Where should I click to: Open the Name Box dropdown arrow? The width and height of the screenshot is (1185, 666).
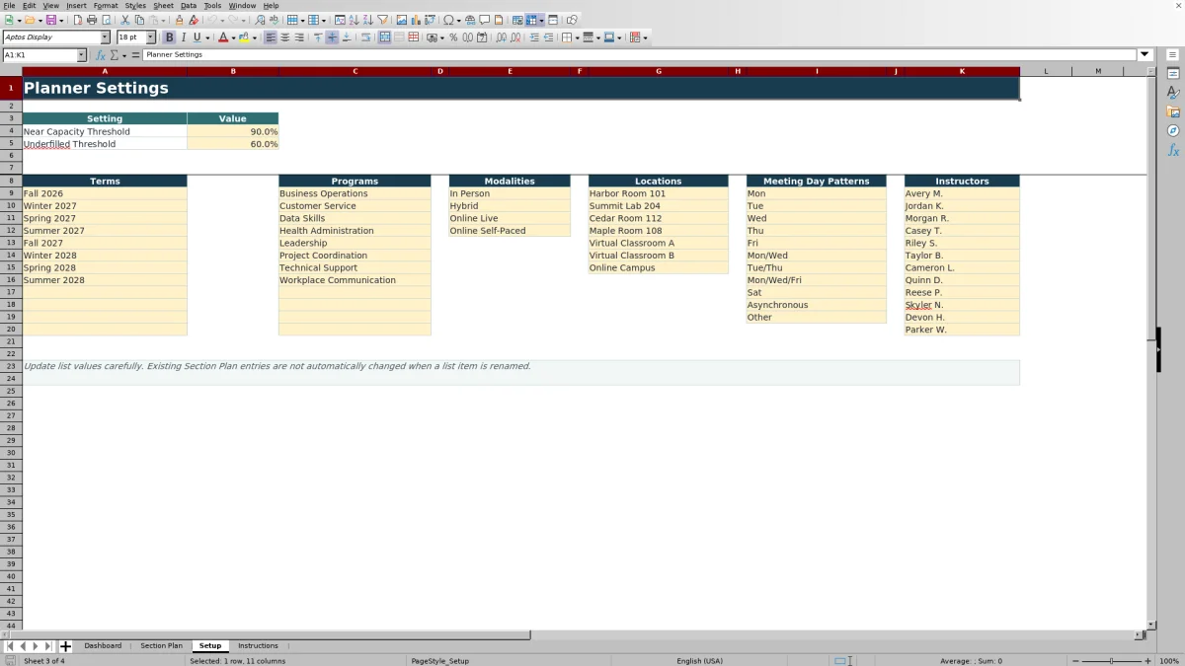pos(81,55)
